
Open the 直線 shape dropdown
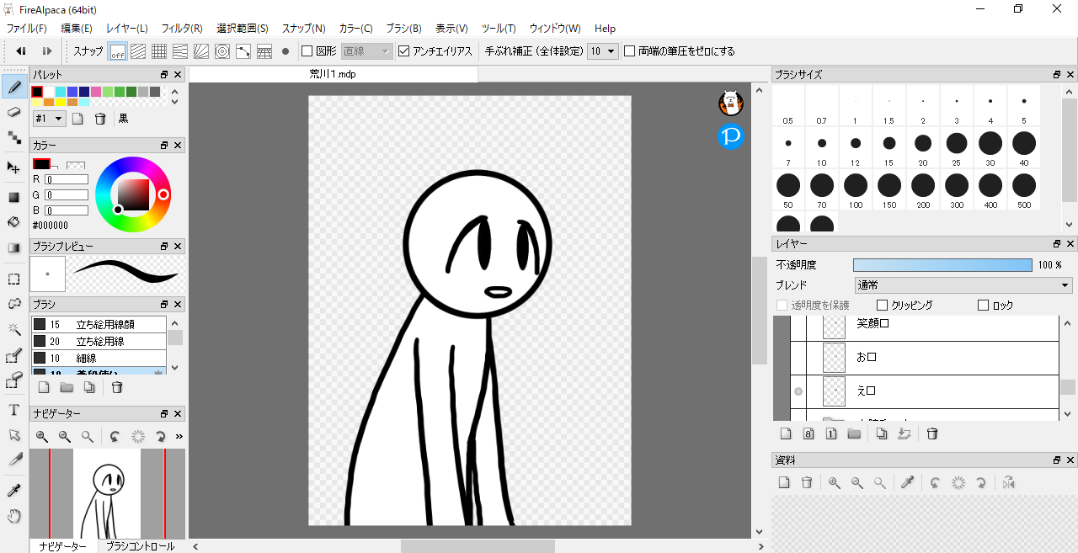367,51
